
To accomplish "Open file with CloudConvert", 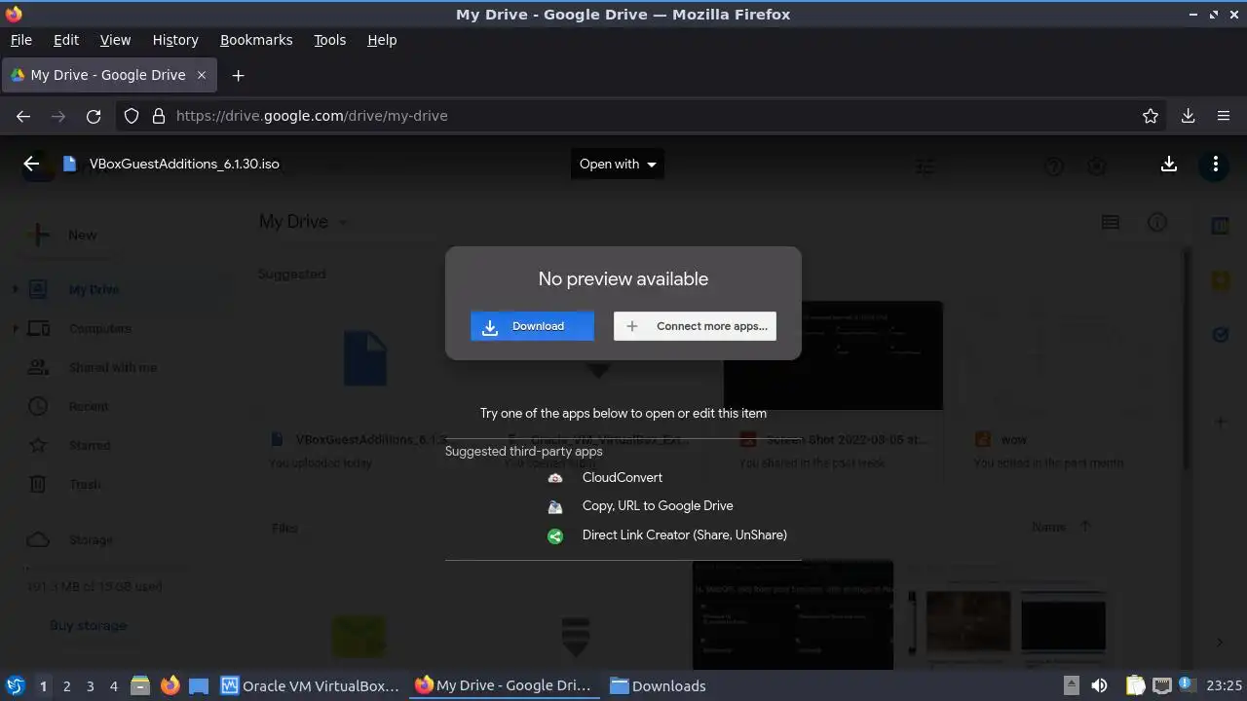I will pyautogui.click(x=623, y=477).
